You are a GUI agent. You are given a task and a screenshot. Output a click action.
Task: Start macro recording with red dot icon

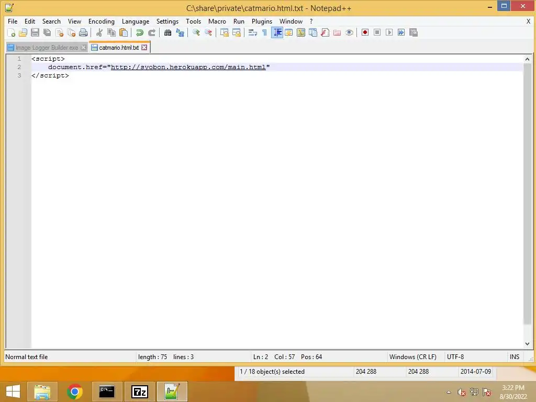[365, 32]
